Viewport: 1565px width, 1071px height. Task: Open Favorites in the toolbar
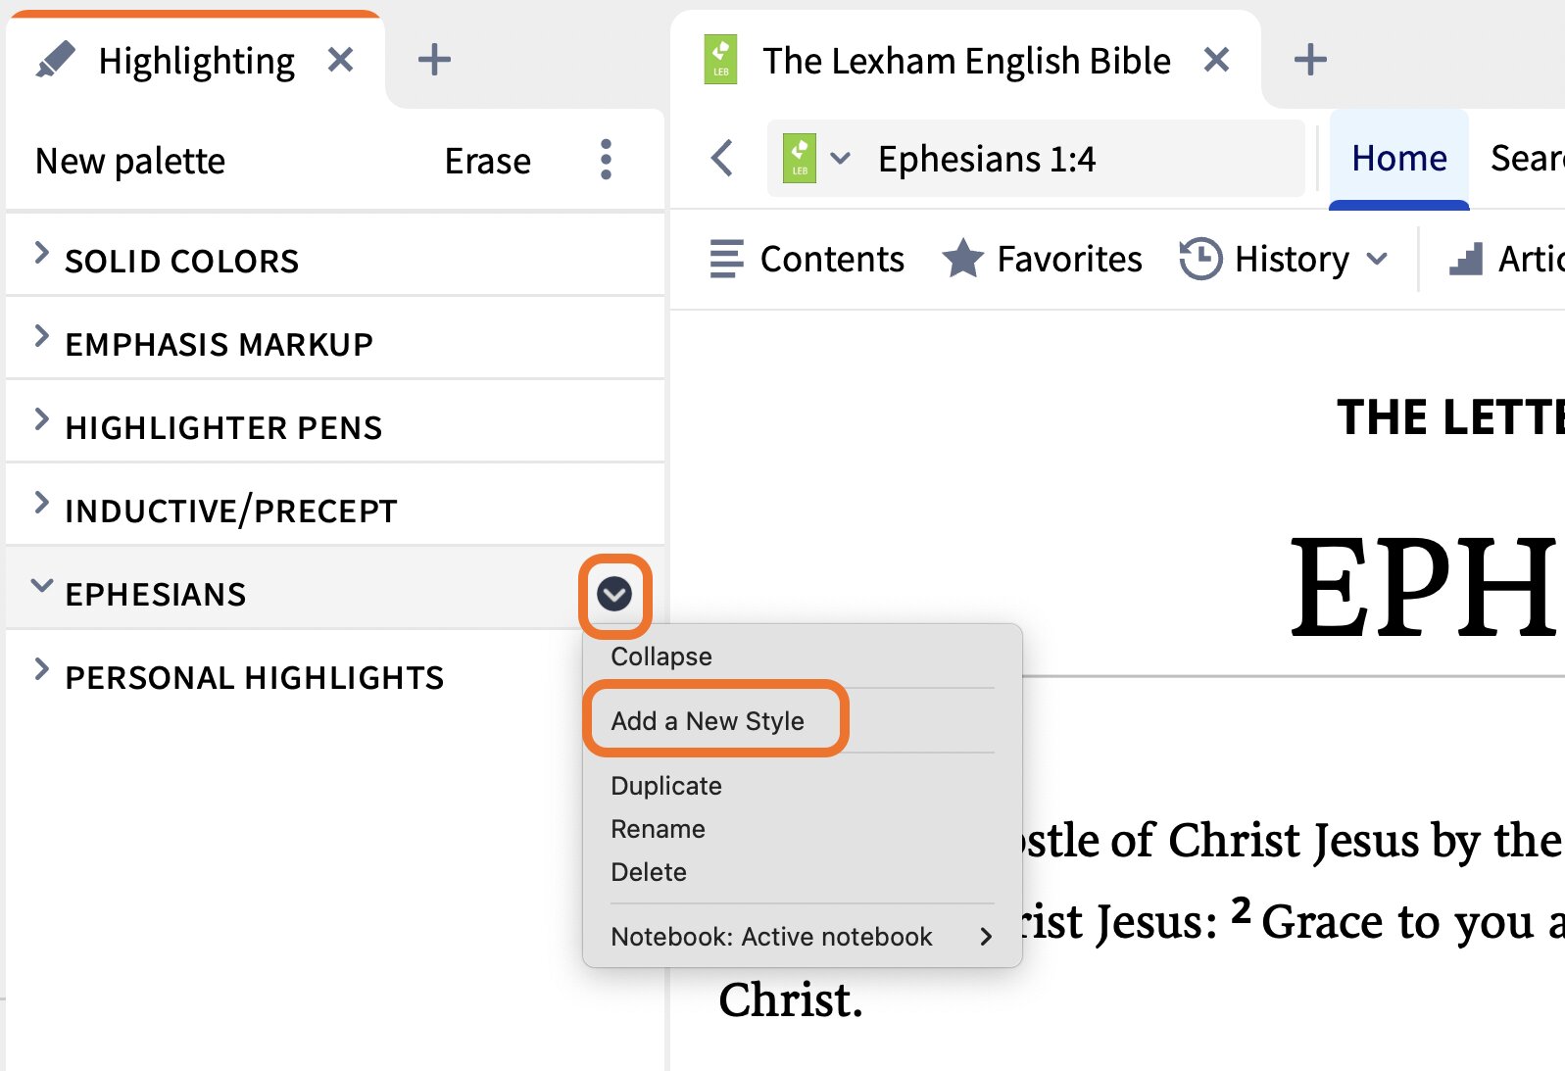tap(1043, 259)
